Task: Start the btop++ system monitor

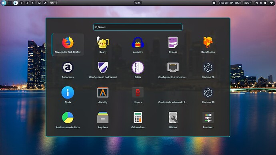Action: (x=138, y=95)
